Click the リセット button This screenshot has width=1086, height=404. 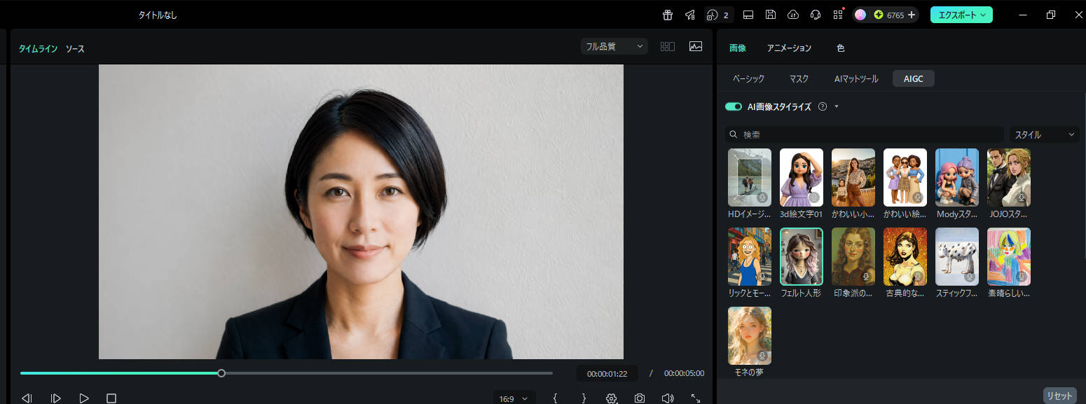pyautogui.click(x=1060, y=396)
